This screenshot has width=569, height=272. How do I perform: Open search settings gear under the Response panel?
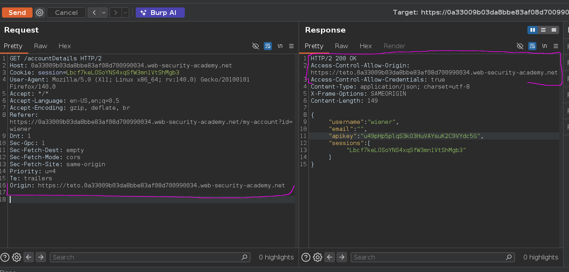[317, 257]
